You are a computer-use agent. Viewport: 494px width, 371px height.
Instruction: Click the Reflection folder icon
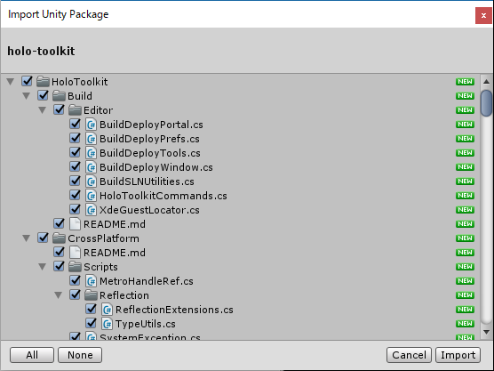[x=91, y=295]
